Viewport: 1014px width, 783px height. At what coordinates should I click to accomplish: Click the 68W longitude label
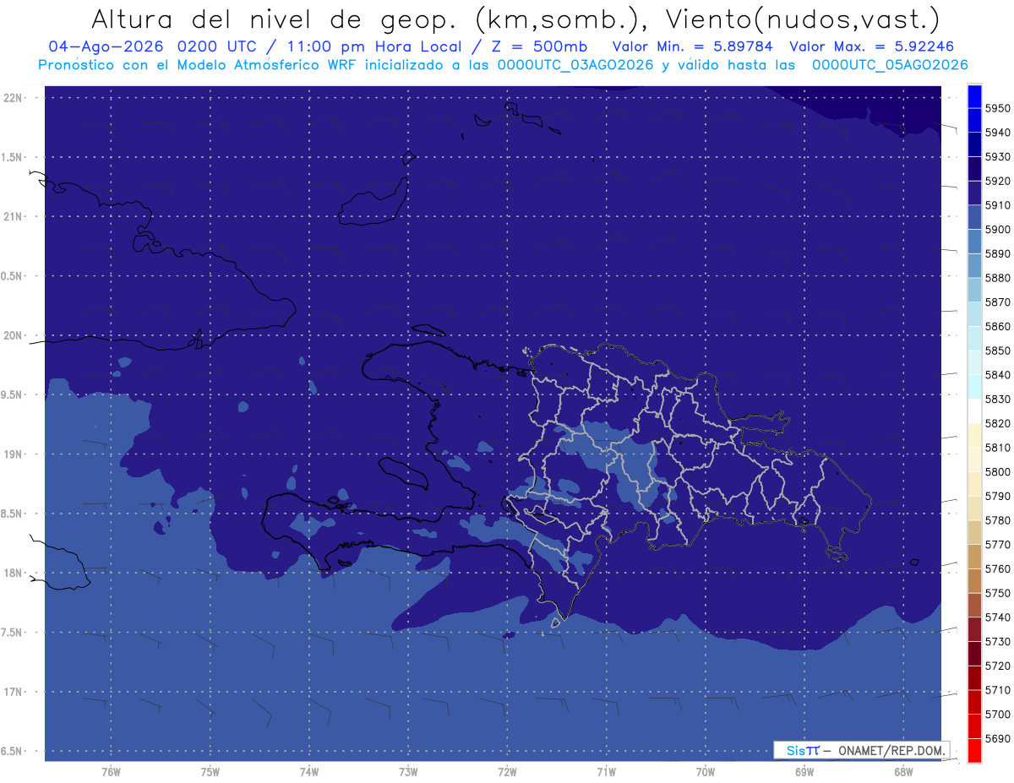[903, 771]
